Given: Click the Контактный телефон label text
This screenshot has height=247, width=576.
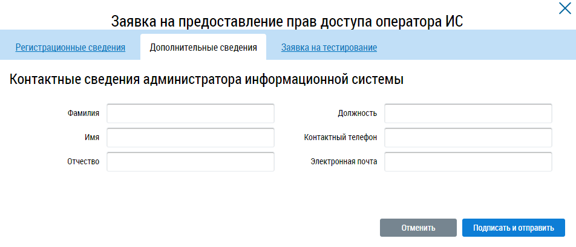Looking at the screenshot, I should coord(341,138).
